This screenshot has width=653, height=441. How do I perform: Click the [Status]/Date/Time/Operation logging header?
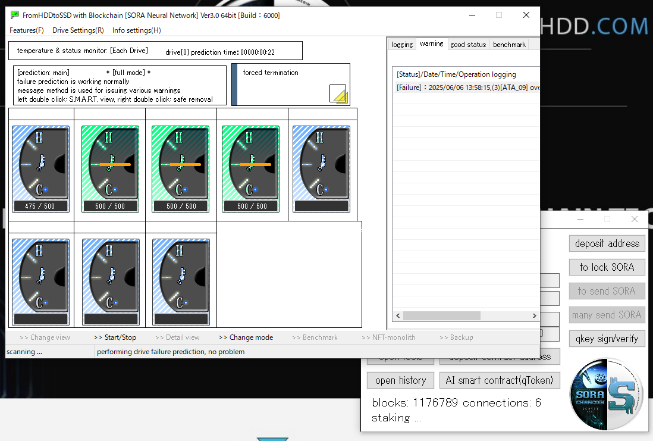pos(456,74)
